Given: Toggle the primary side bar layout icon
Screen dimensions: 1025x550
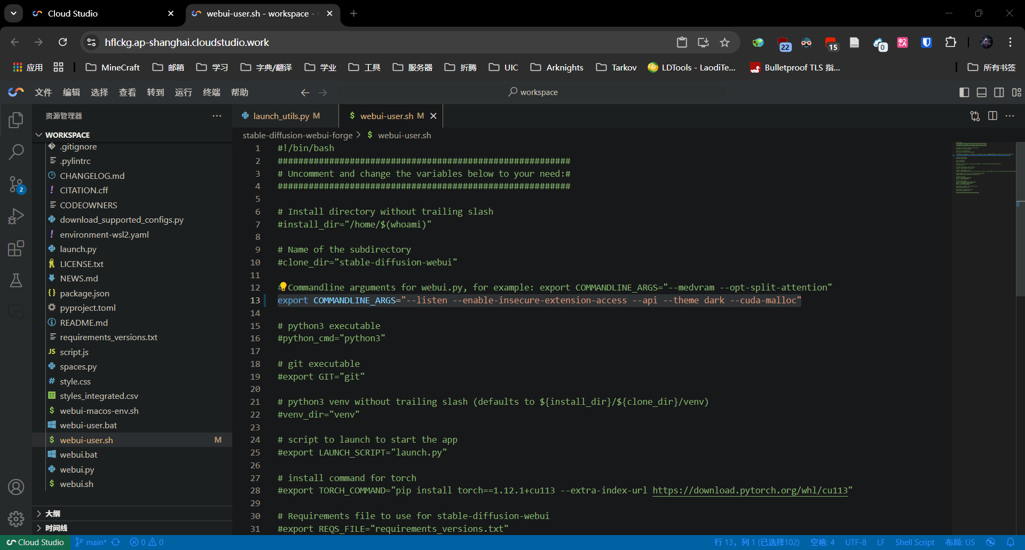Looking at the screenshot, I should 964,92.
